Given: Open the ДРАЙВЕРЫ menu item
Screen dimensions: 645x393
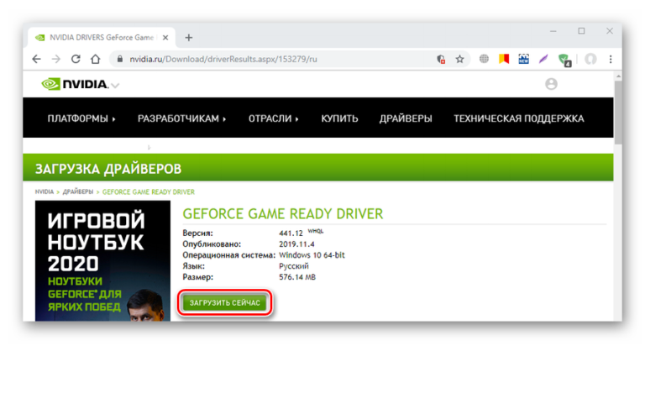Looking at the screenshot, I should (x=406, y=118).
